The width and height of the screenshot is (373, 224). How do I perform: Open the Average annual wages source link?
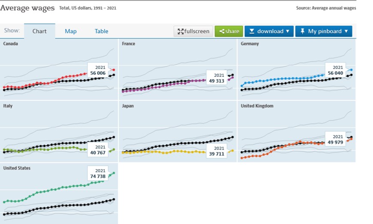[334, 8]
